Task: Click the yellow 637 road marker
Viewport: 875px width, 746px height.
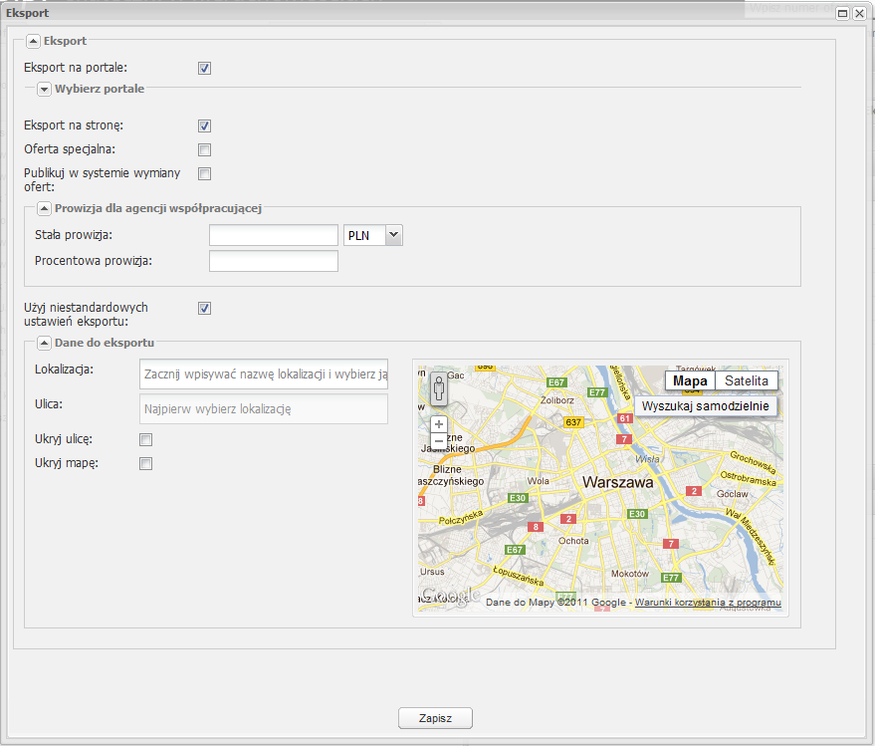Action: [573, 422]
